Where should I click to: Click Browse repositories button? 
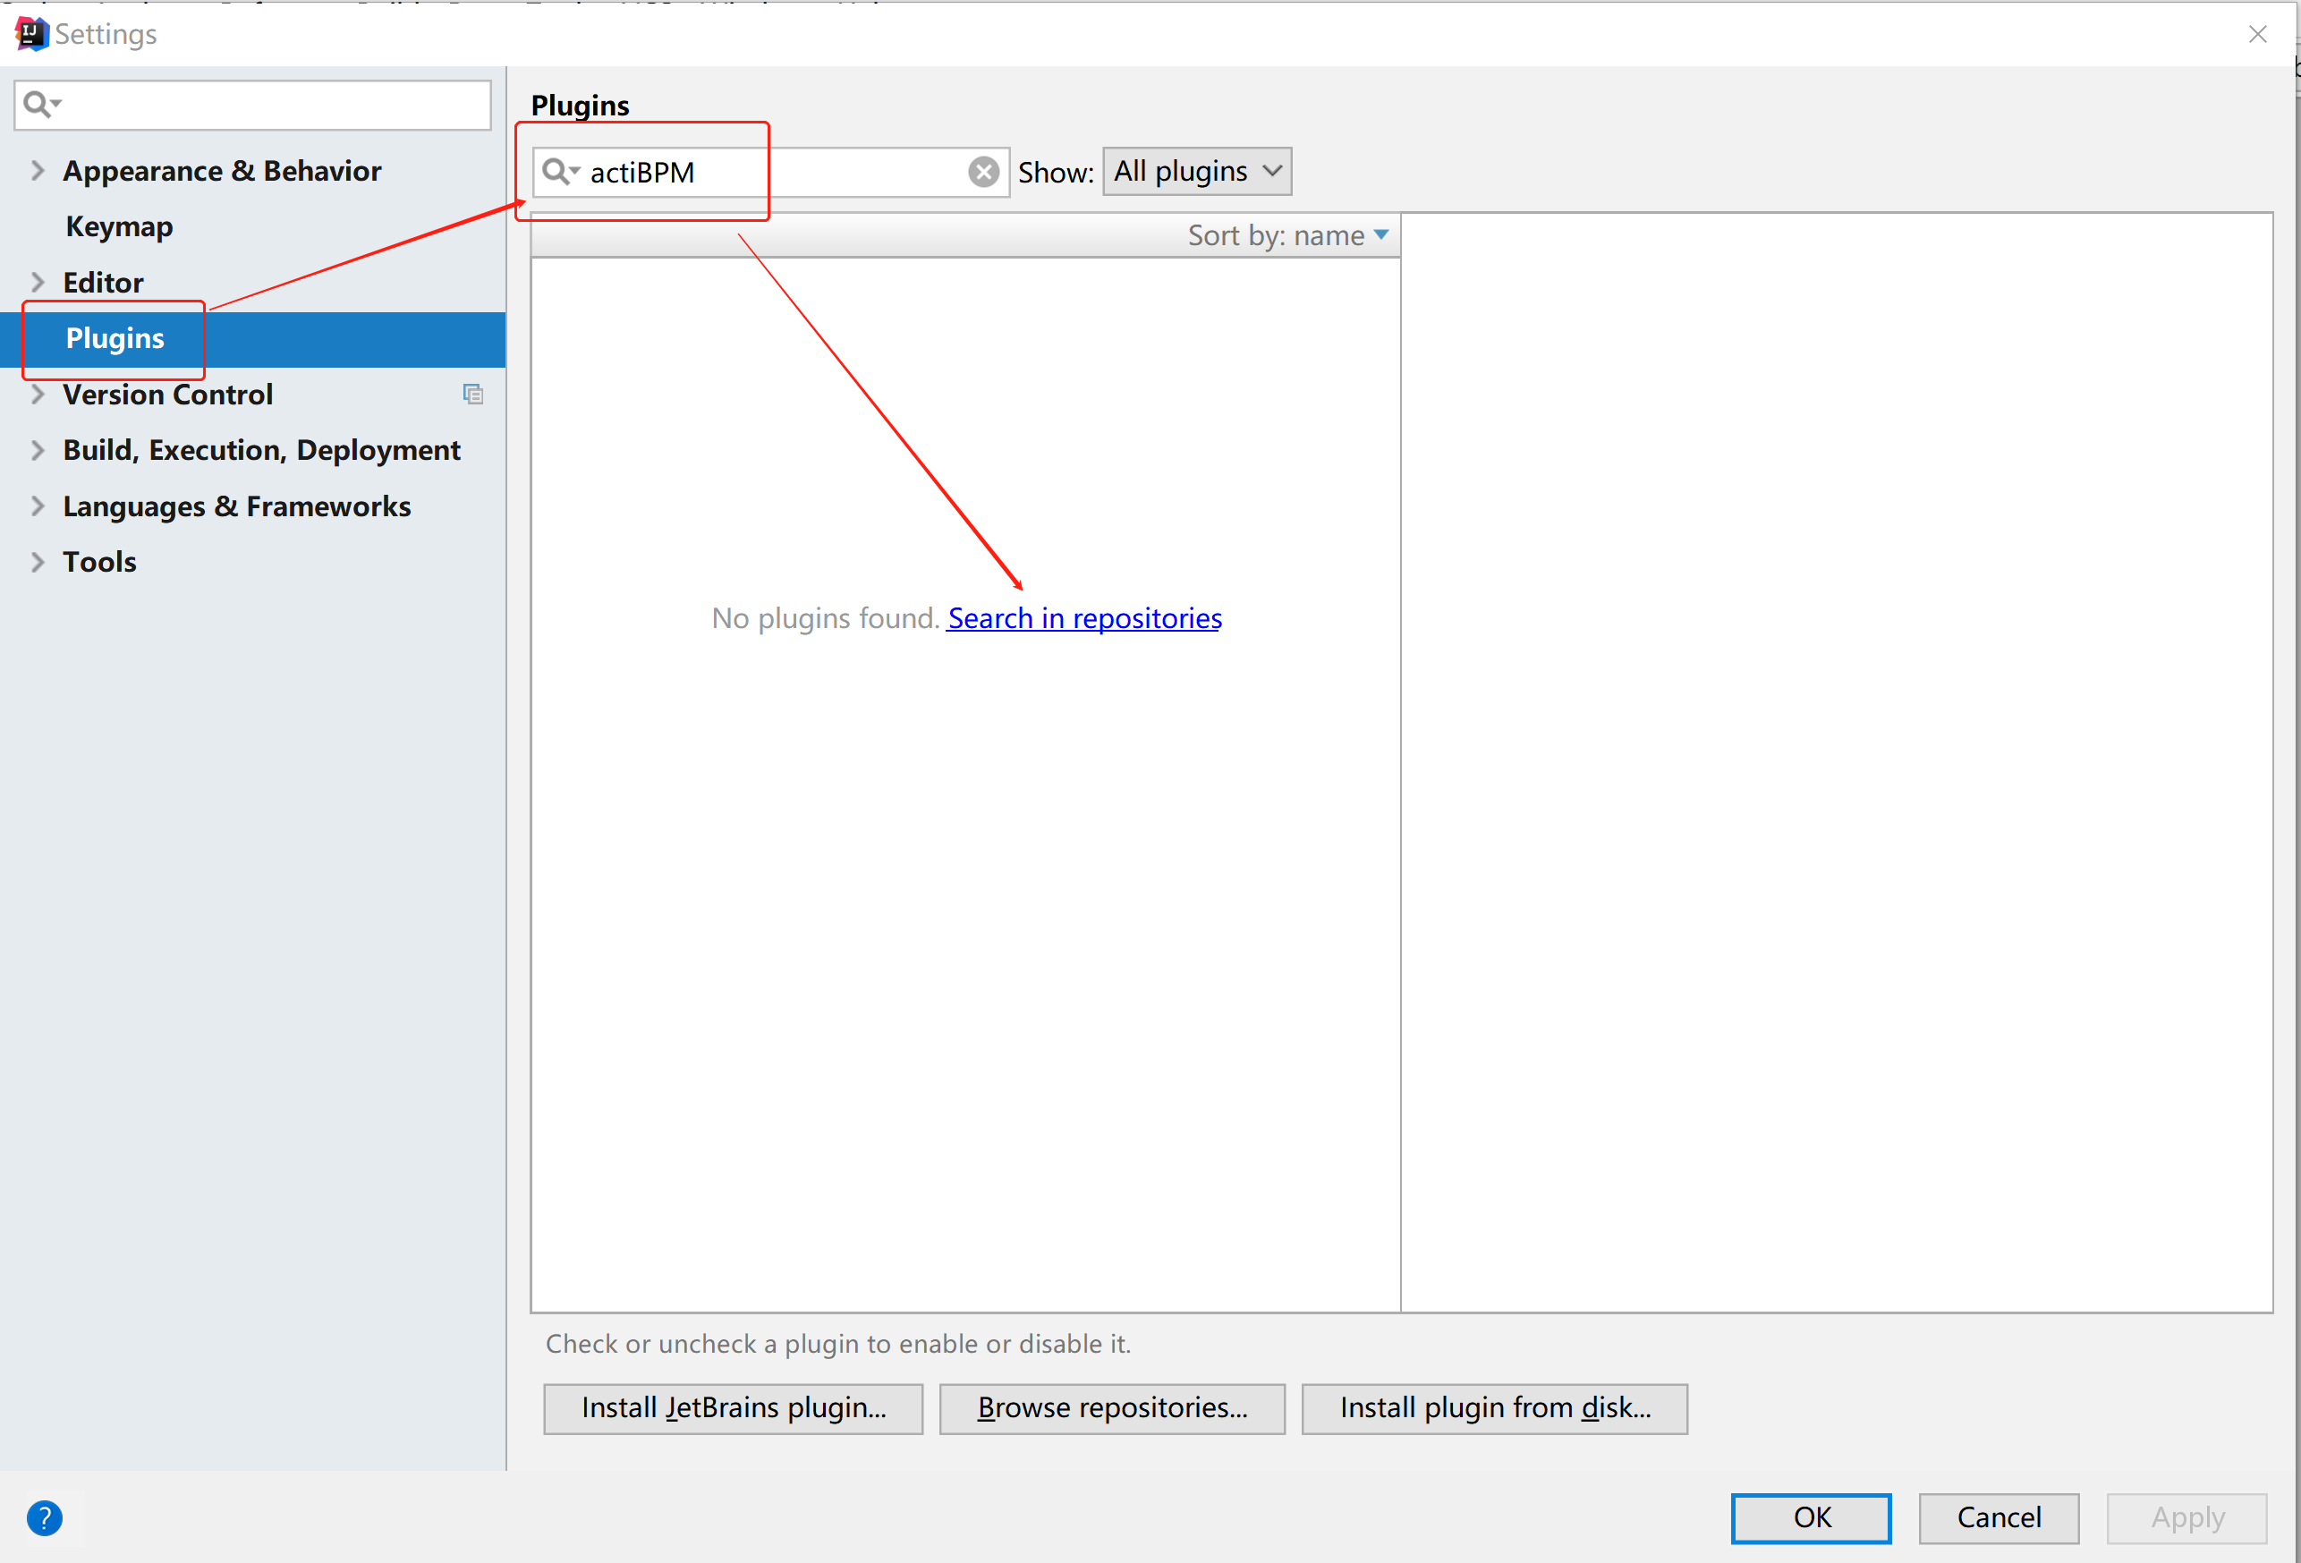(1109, 1406)
